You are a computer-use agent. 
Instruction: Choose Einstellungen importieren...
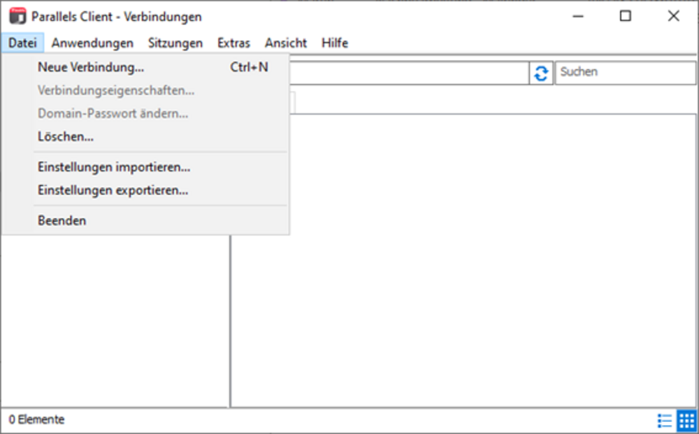(145, 167)
